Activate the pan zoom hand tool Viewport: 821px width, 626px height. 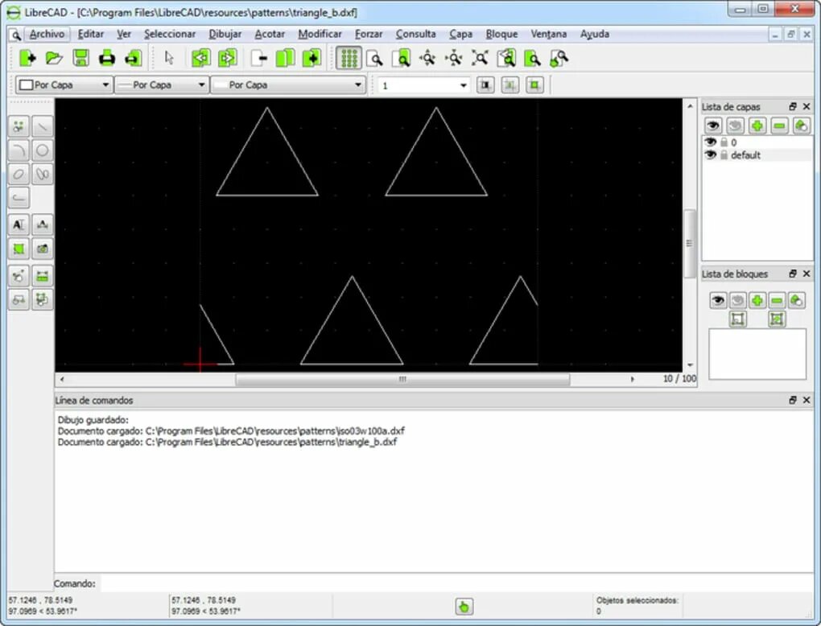tap(559, 58)
